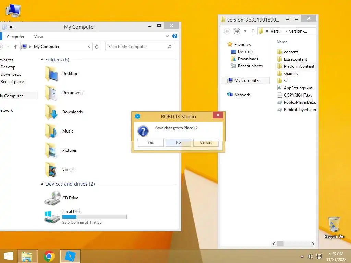
Task: Click Yes in the ROBLOX Studio dialog
Action: click(150, 142)
